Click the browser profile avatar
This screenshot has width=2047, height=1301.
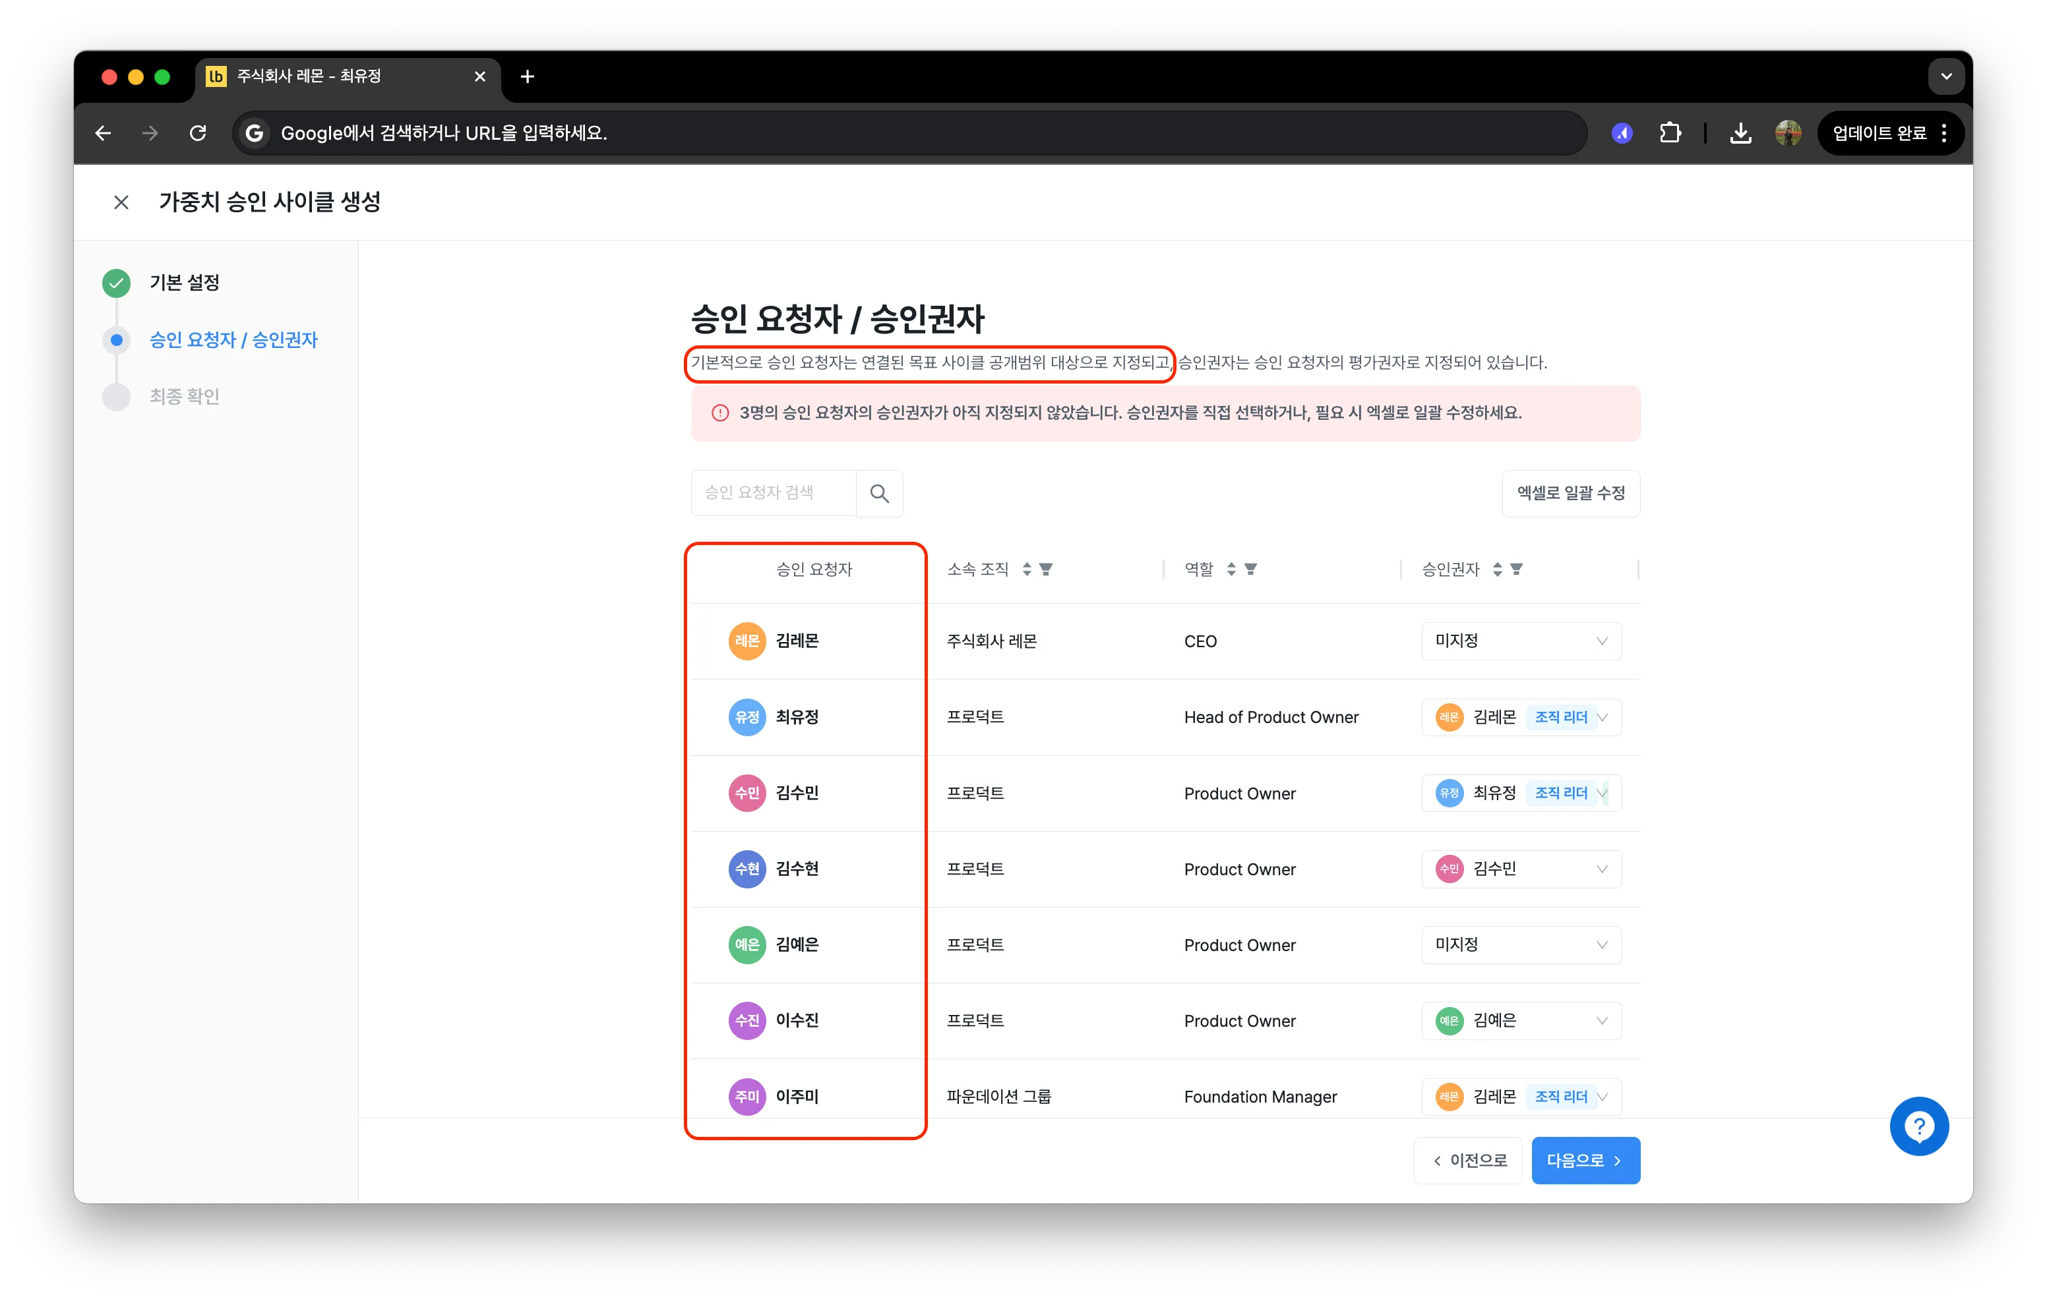pos(1788,133)
